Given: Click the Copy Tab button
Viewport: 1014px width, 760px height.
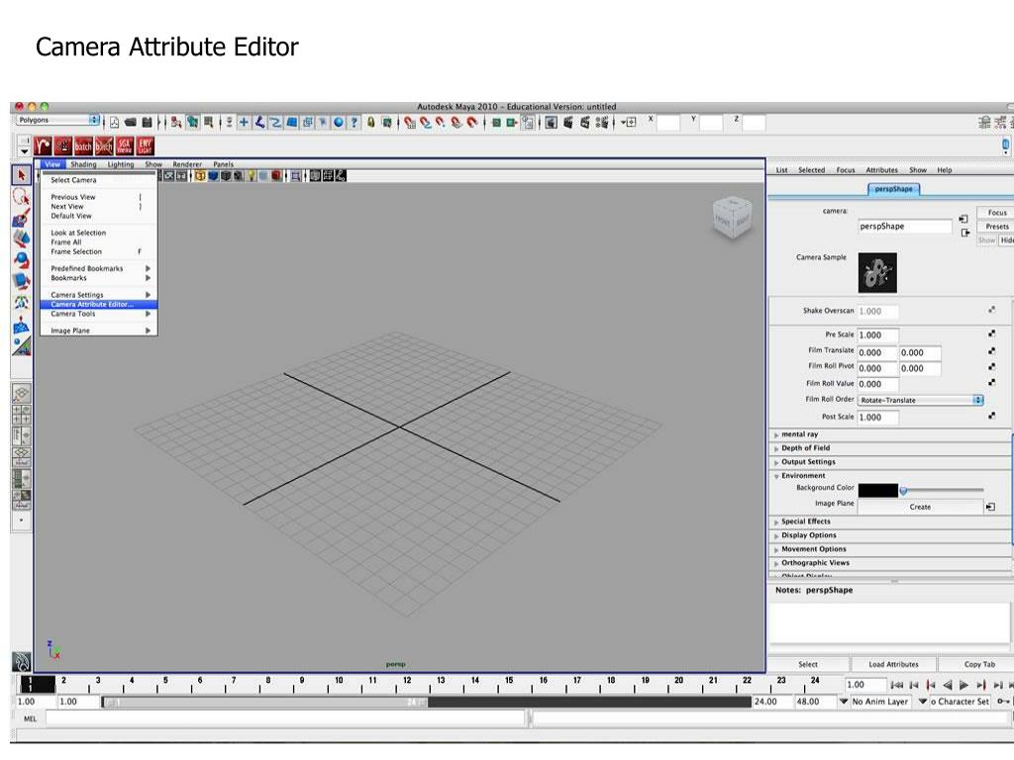Looking at the screenshot, I should coord(979,664).
